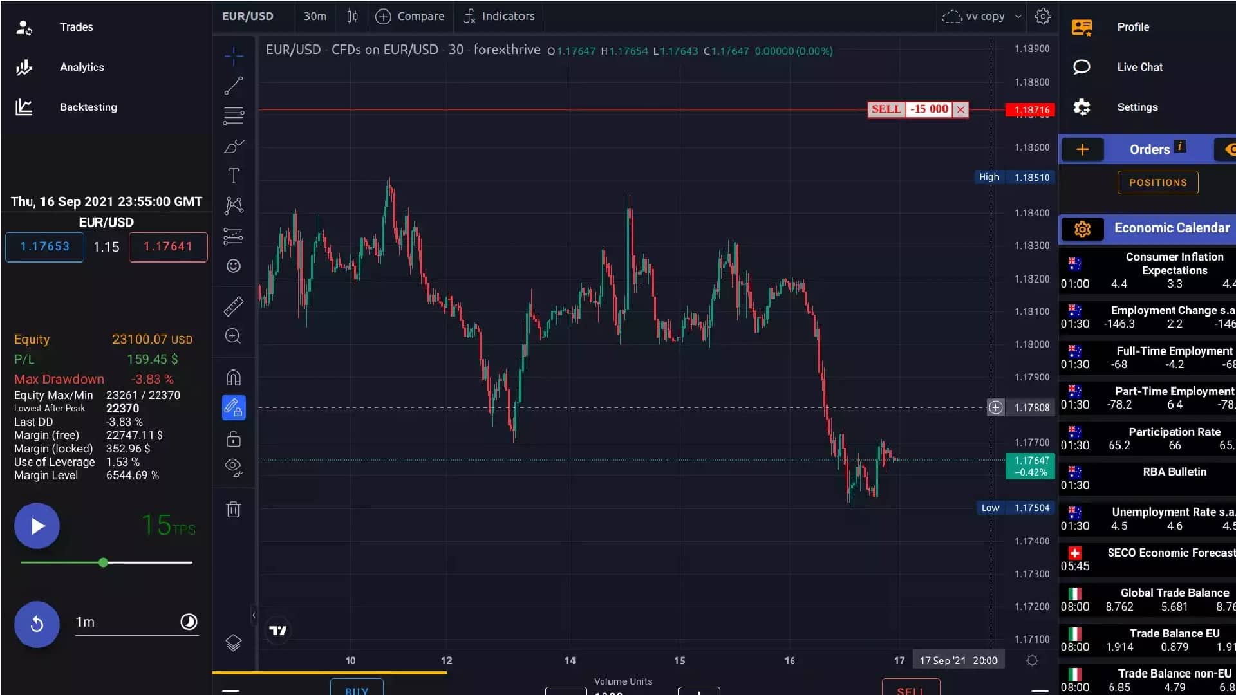Adjust the TPS replay speed slider
Screen dimensions: 1236x695
[x=104, y=562]
